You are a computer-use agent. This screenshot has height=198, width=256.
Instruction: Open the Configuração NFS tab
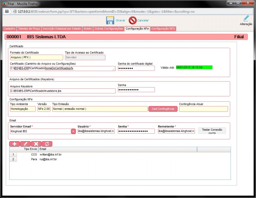[x=163, y=29]
